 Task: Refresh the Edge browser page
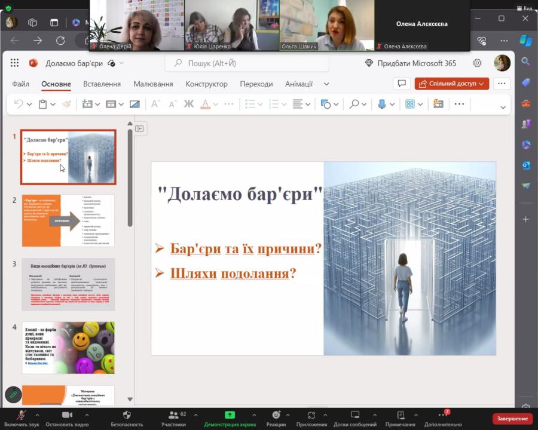tap(60, 41)
